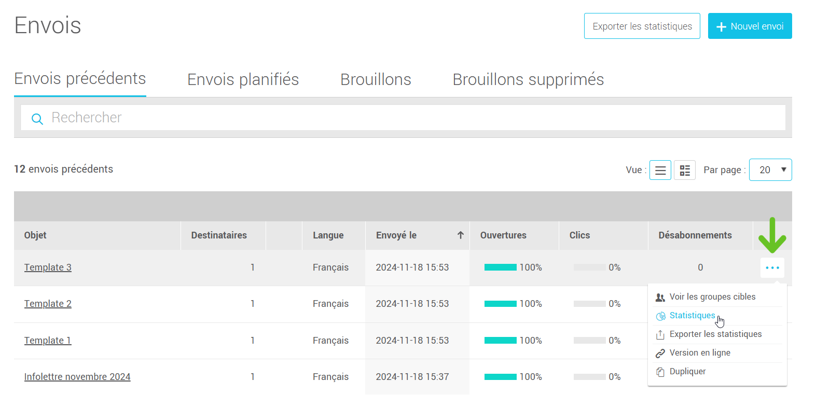The width and height of the screenshot is (816, 395).
Task: Select Statistiques from the context menu
Action: coord(693,315)
